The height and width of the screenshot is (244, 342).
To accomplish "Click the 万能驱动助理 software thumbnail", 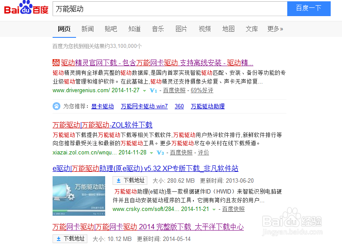I will (79, 196).
